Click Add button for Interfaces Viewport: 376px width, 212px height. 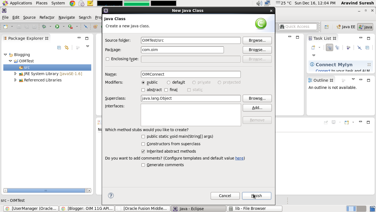pos(257,108)
